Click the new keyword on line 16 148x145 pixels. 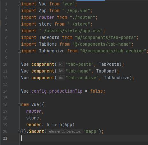tap(25, 105)
